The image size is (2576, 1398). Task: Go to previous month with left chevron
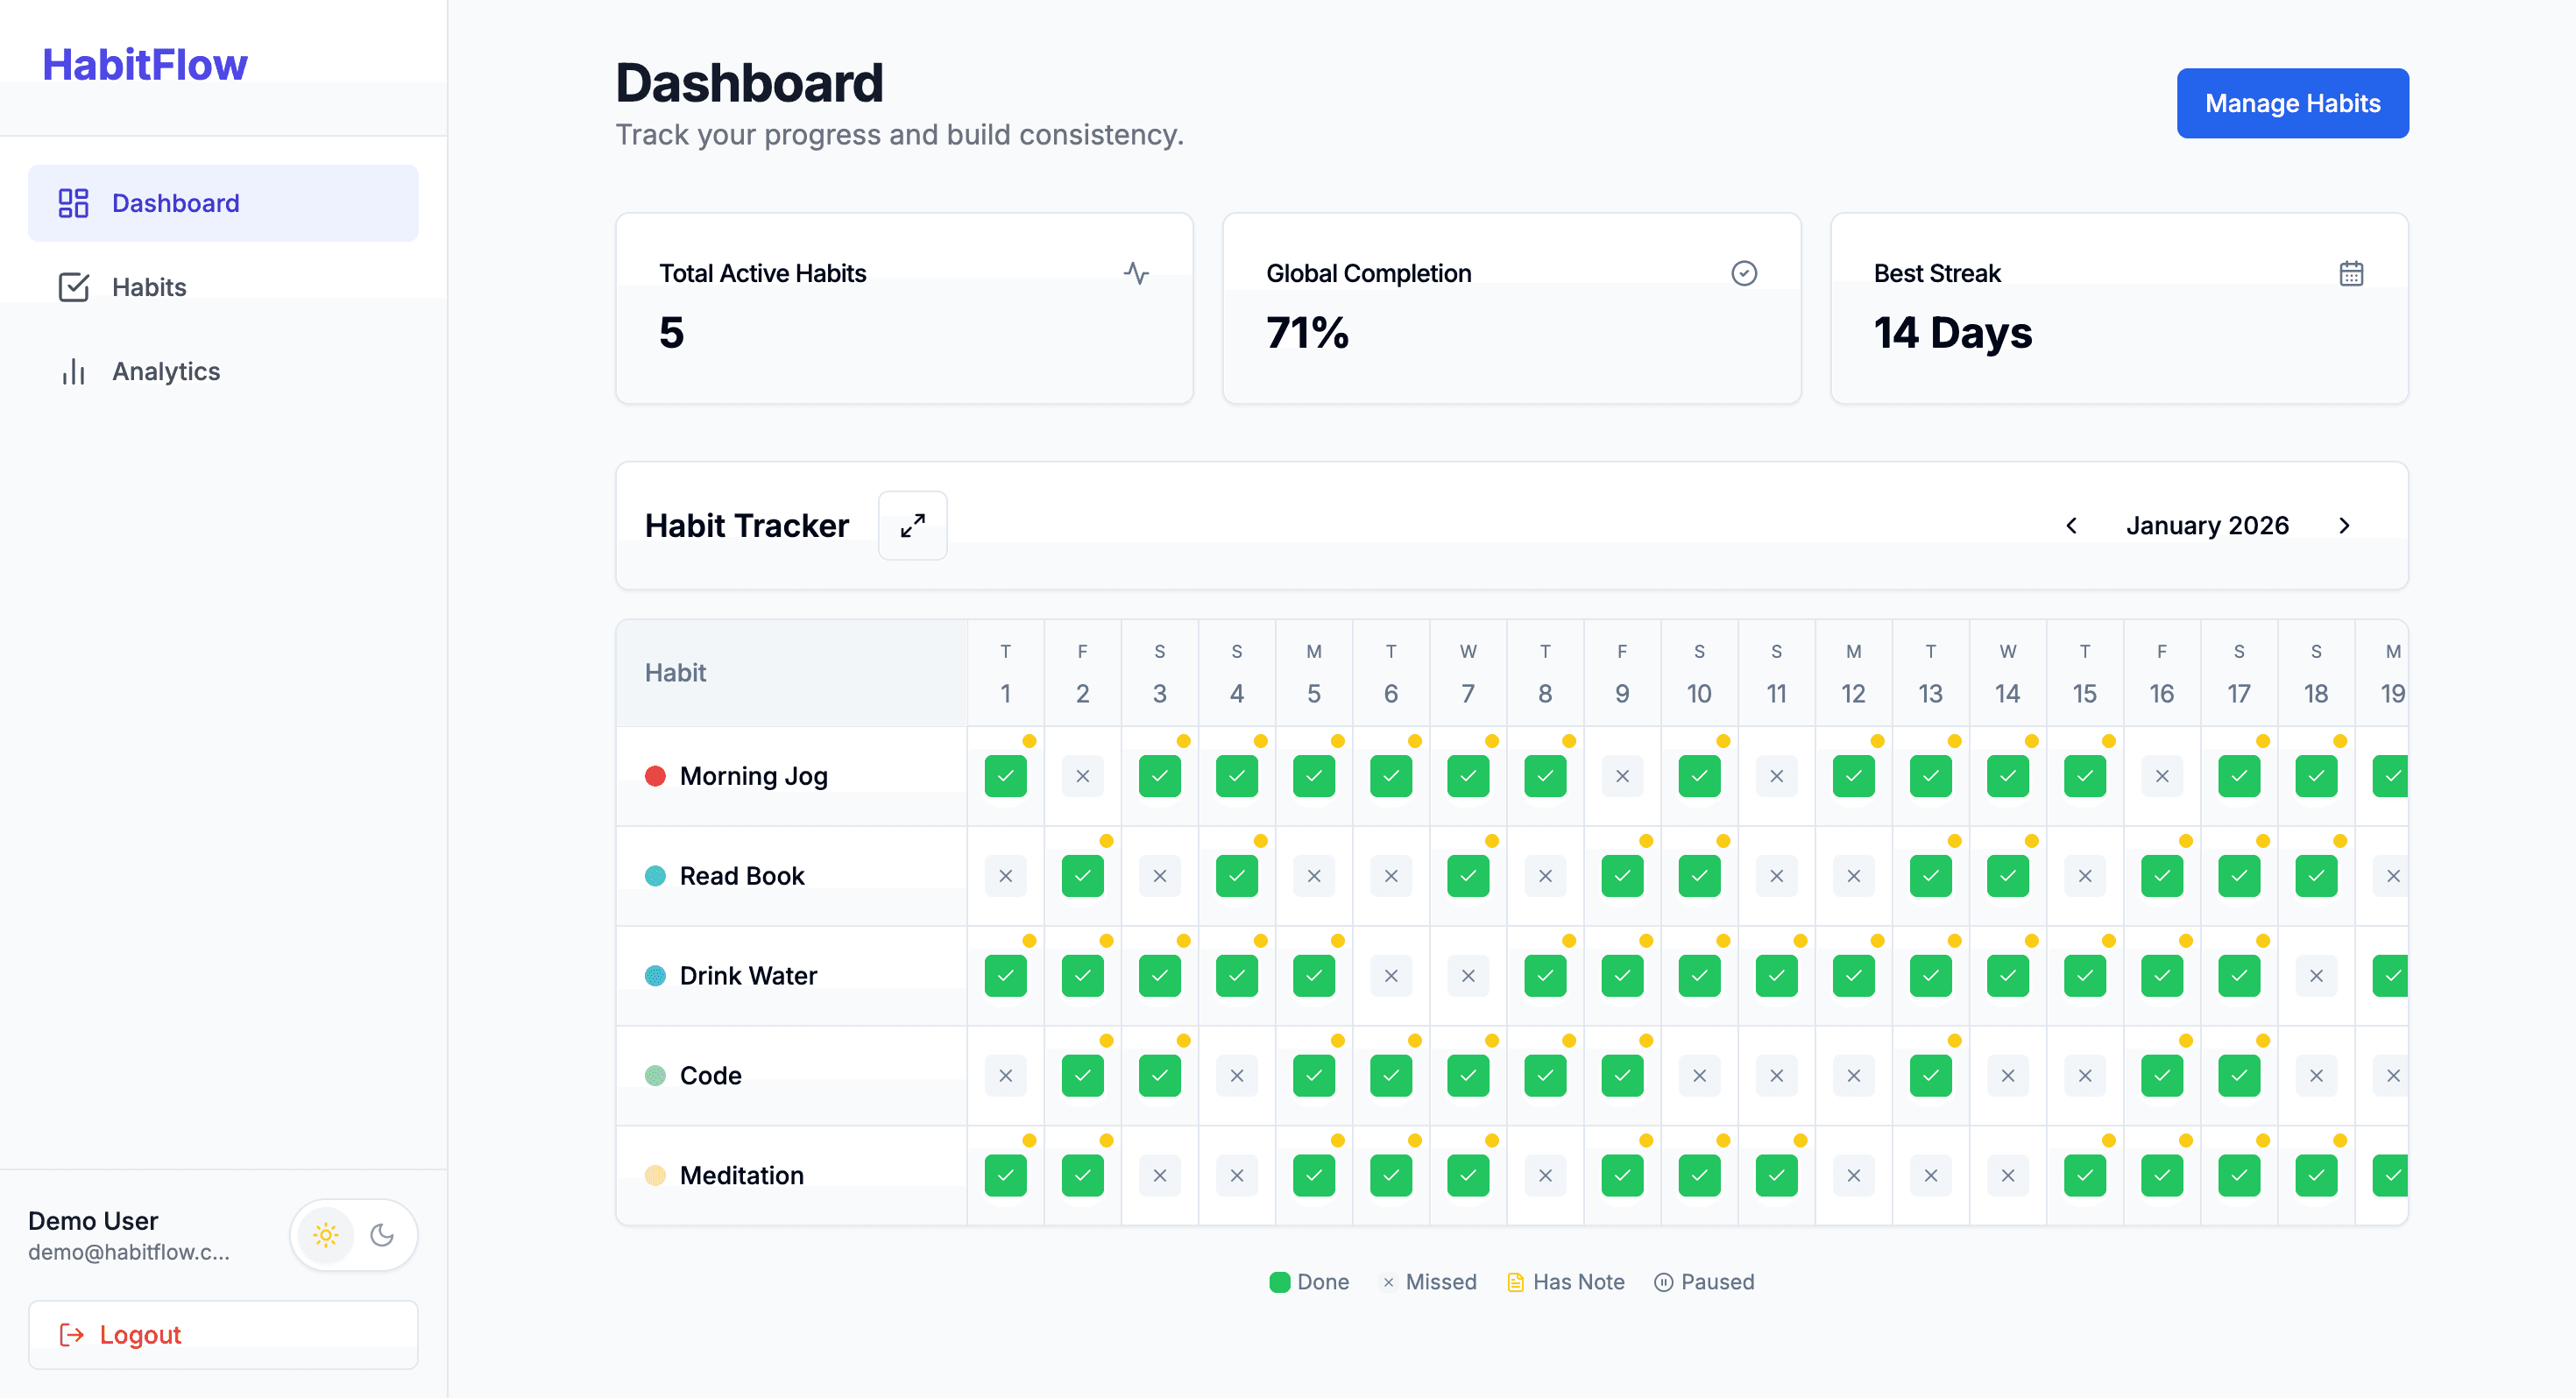pos(2072,525)
